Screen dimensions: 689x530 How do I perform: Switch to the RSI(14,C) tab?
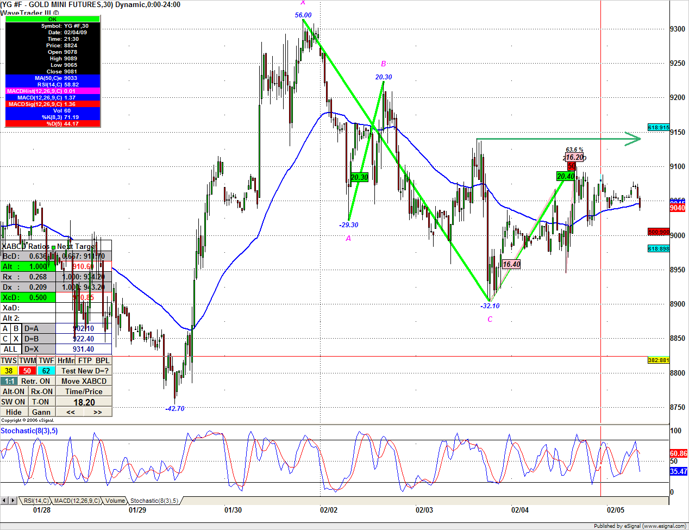35,501
